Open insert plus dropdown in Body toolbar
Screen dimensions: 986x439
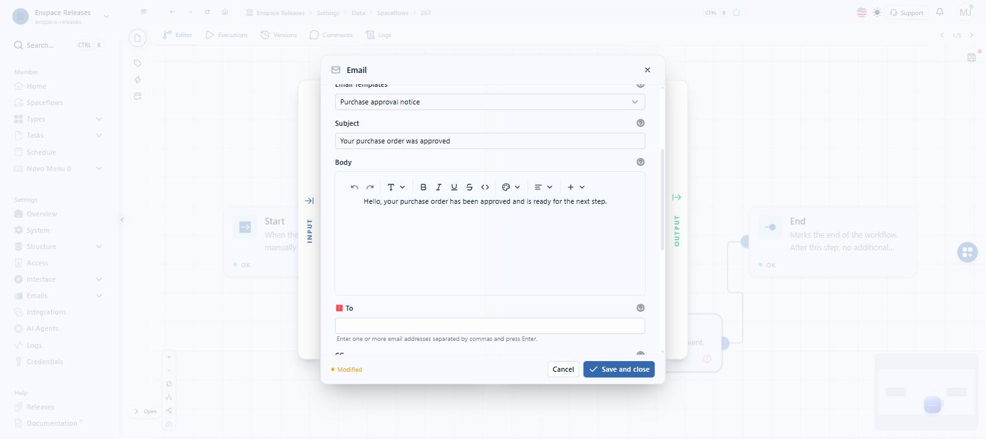point(576,187)
